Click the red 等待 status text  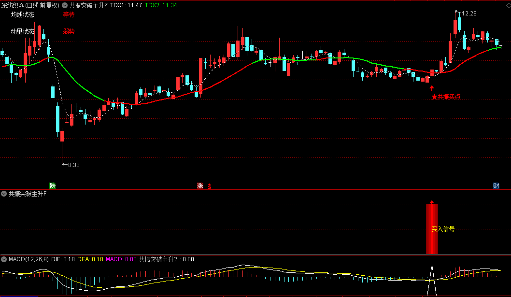point(69,14)
